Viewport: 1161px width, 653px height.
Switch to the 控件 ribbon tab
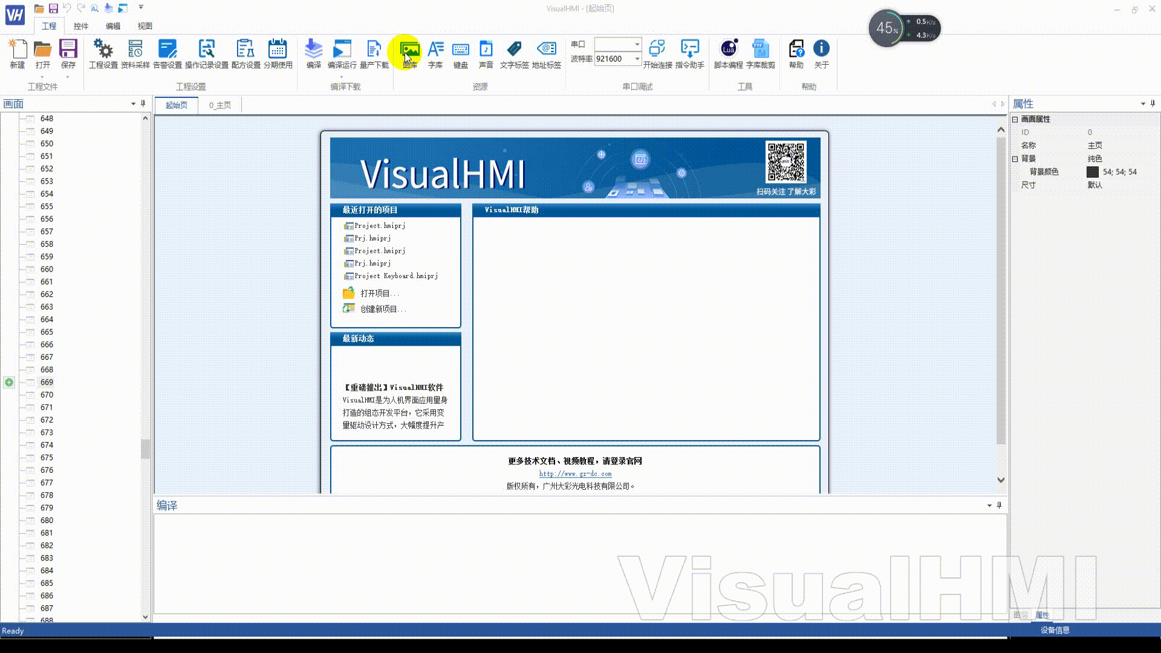(x=80, y=26)
